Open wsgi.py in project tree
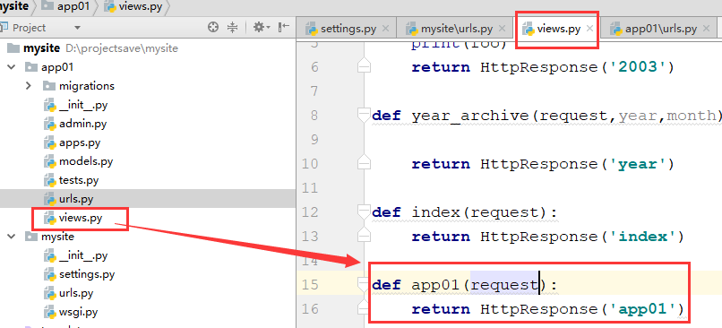Image resolution: width=722 pixels, height=328 pixels. coord(78,312)
